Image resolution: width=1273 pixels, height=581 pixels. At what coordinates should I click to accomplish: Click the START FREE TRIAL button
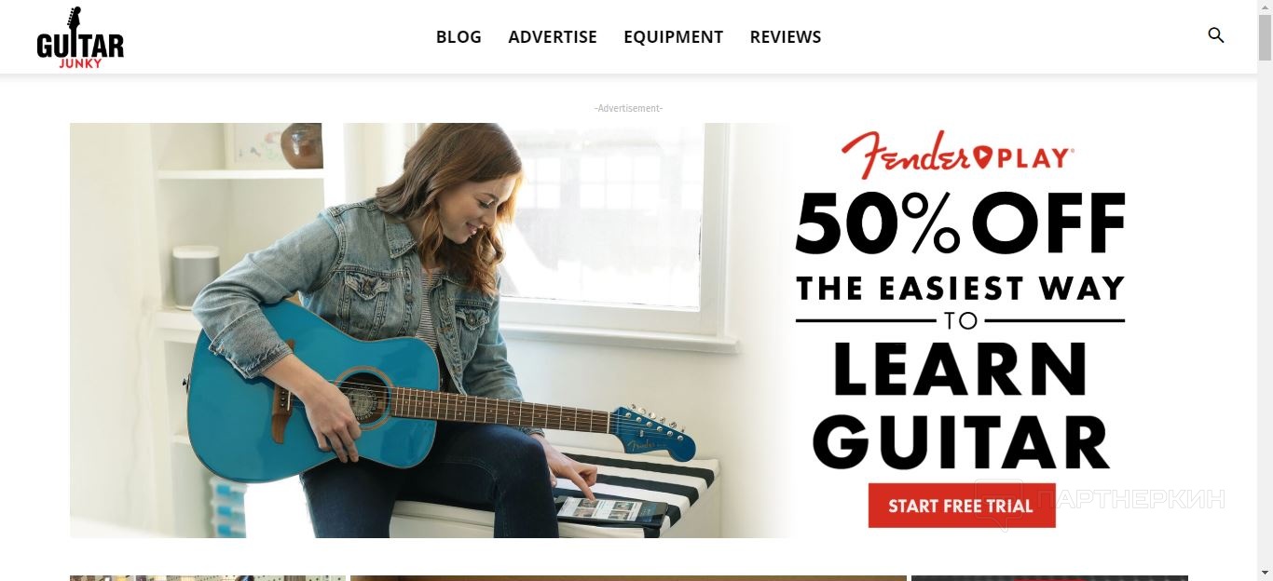[961, 506]
